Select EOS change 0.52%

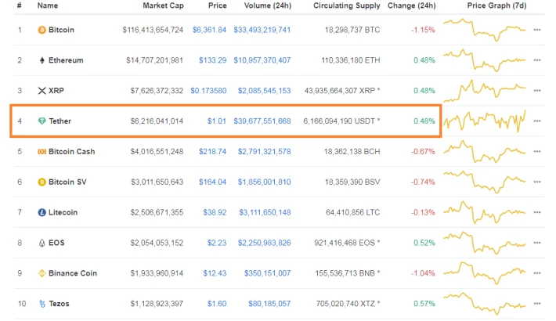tap(424, 243)
